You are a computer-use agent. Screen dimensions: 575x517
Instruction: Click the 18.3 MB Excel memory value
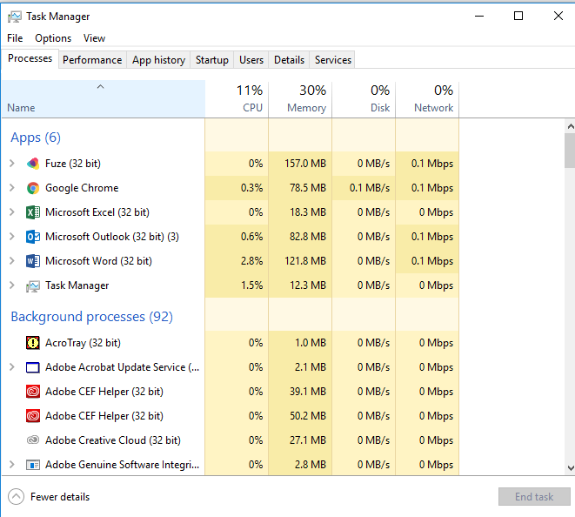pos(308,212)
